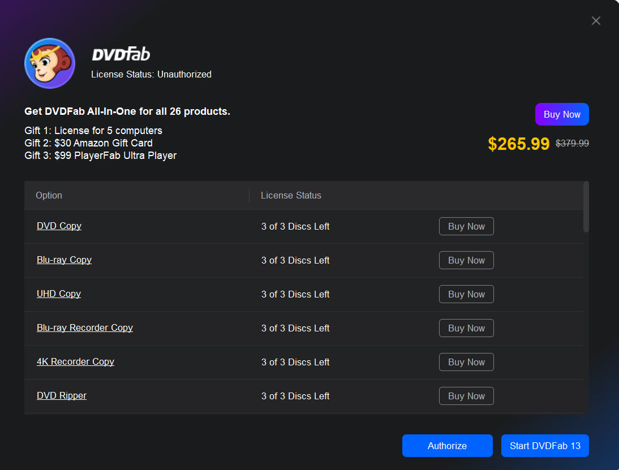Image resolution: width=619 pixels, height=470 pixels.
Task: Buy Now for Blu-ray Recorder Copy
Action: click(x=466, y=328)
